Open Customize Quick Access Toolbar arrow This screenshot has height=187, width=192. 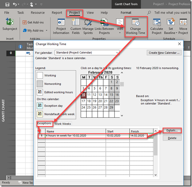[x=41, y=4]
